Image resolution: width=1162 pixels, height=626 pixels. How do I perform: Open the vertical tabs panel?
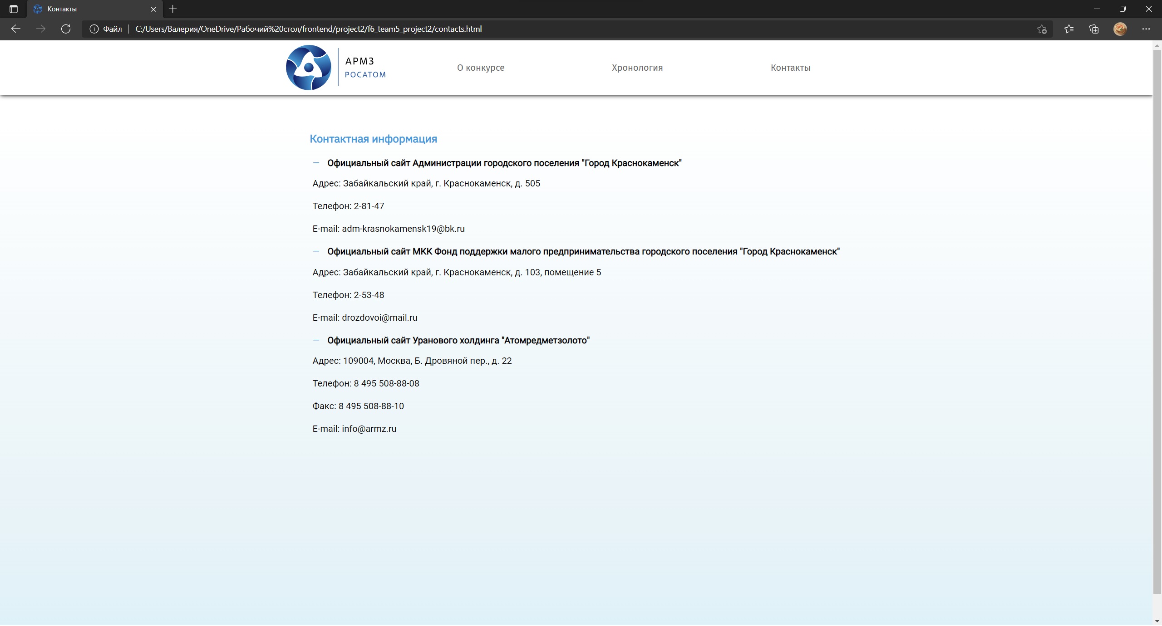tap(13, 9)
